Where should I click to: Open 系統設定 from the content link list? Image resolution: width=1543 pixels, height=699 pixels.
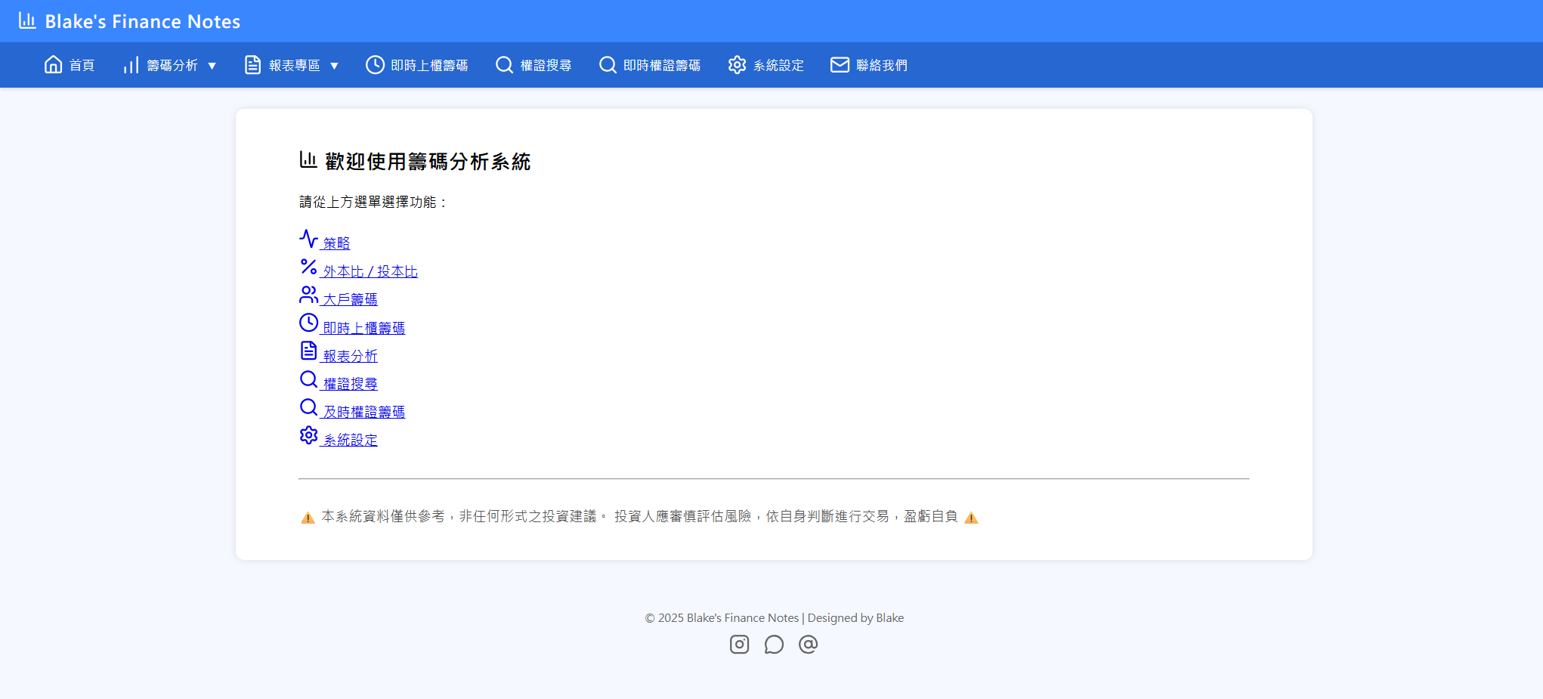coord(350,439)
